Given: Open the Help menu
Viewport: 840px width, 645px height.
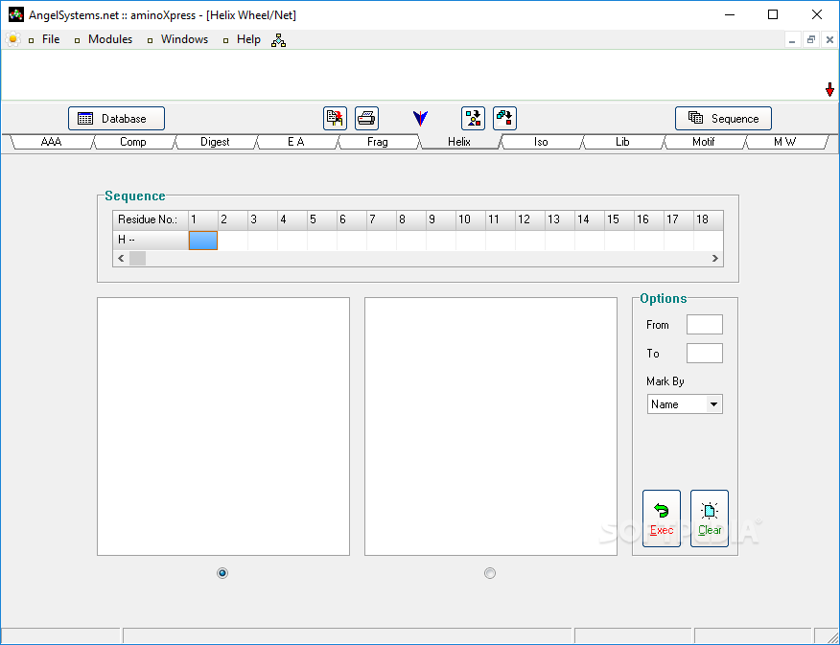Looking at the screenshot, I should [248, 39].
